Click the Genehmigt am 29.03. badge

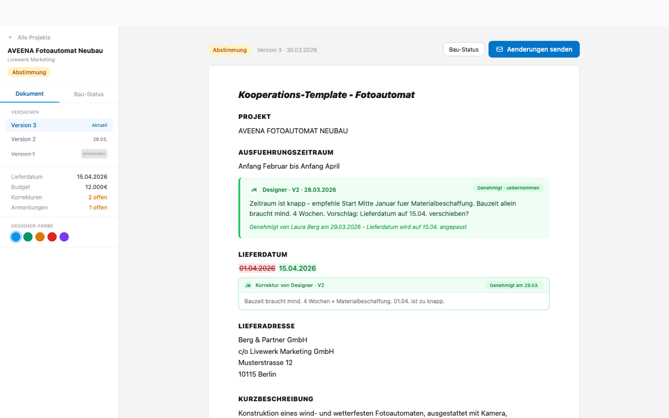[x=514, y=285]
